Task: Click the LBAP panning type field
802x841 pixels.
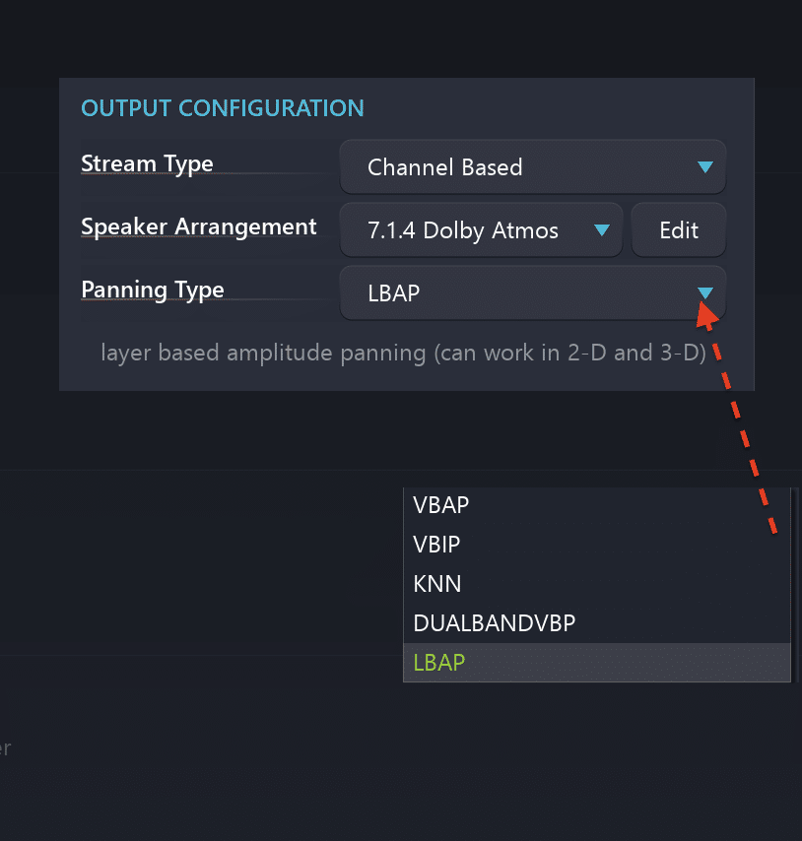Action: tap(512, 292)
